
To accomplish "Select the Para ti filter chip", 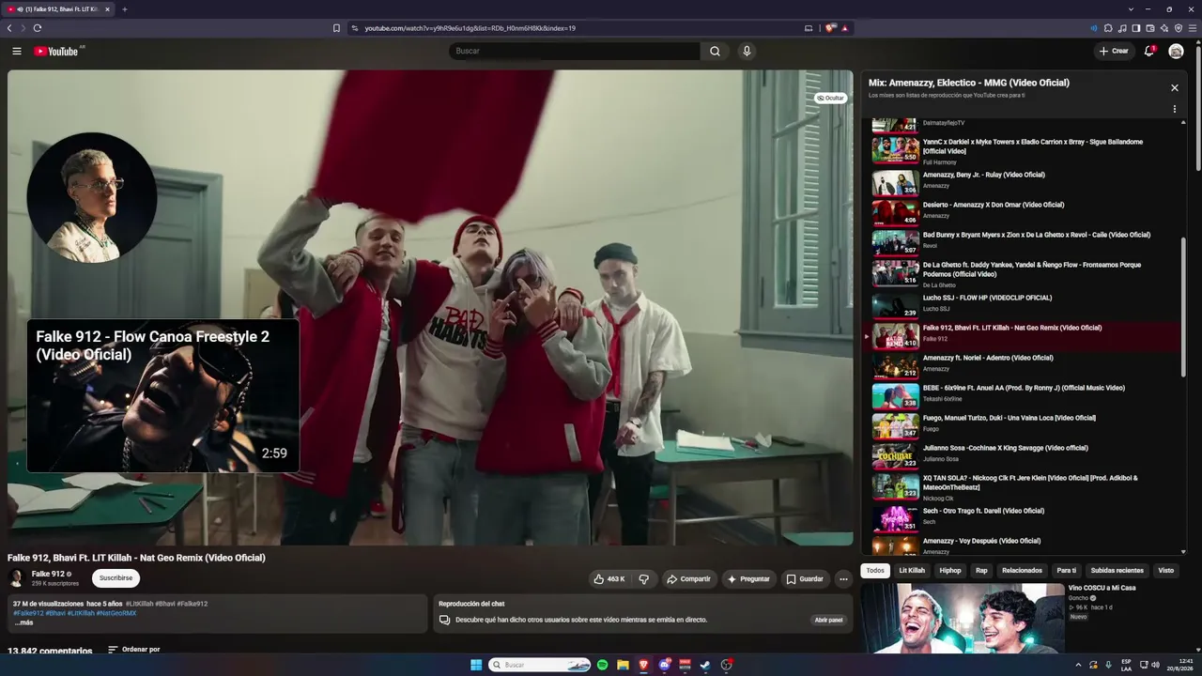I will (x=1067, y=570).
